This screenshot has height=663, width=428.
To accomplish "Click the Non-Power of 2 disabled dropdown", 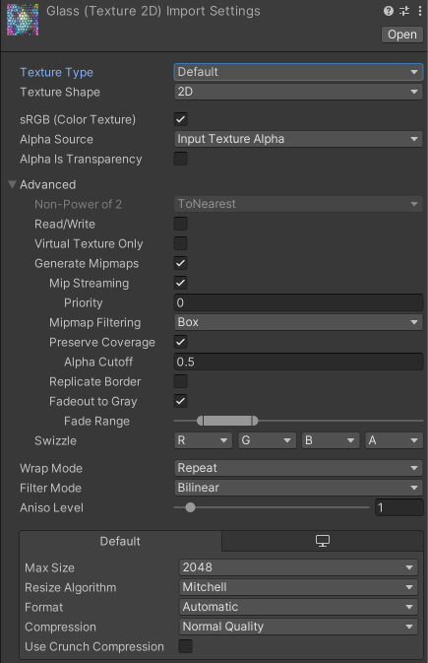I will coord(298,204).
